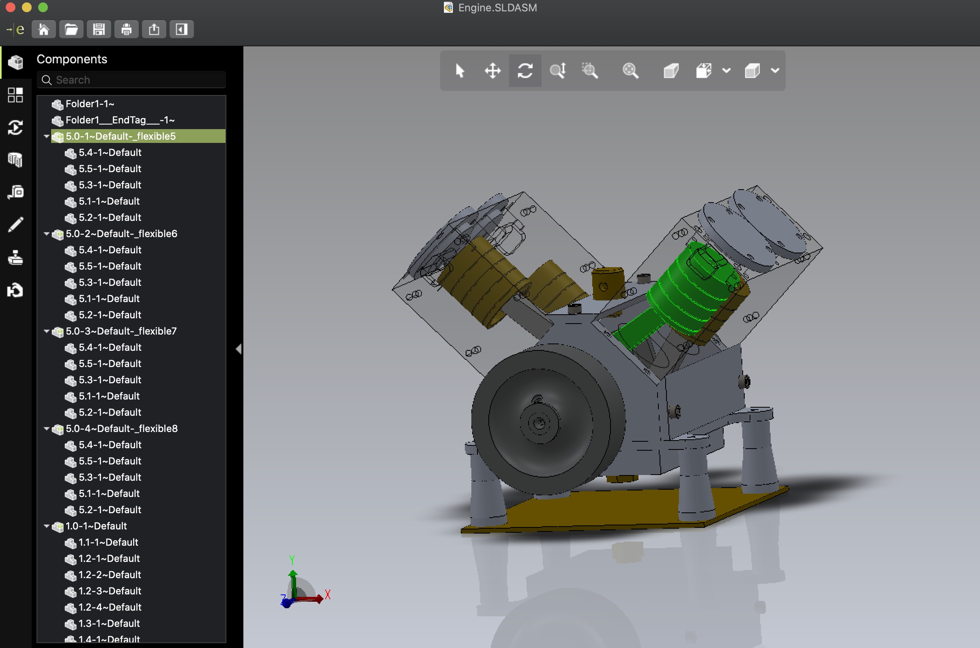
Task: Collapse the 5.0-3~Default-_flexible7 component
Action: coord(45,331)
